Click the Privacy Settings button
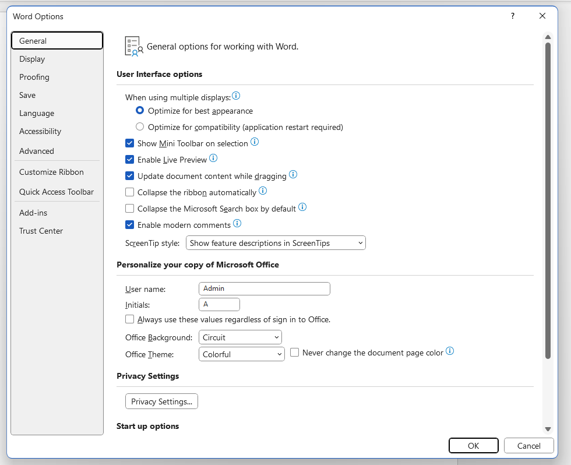The image size is (571, 465). point(162,401)
